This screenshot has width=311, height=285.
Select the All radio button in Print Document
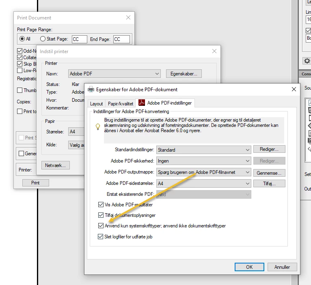22,39
